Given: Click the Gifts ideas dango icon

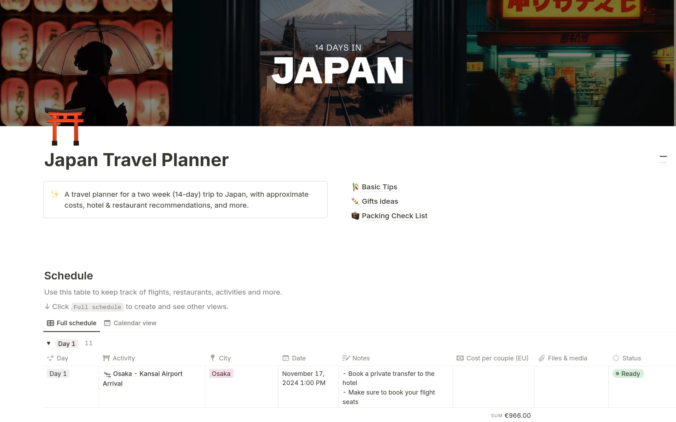Looking at the screenshot, I should point(355,201).
